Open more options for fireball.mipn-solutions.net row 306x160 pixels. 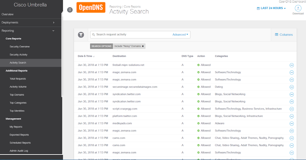(292, 65)
